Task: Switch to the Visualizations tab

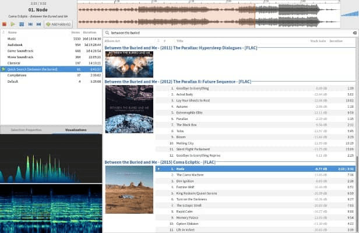Action: pyautogui.click(x=76, y=130)
